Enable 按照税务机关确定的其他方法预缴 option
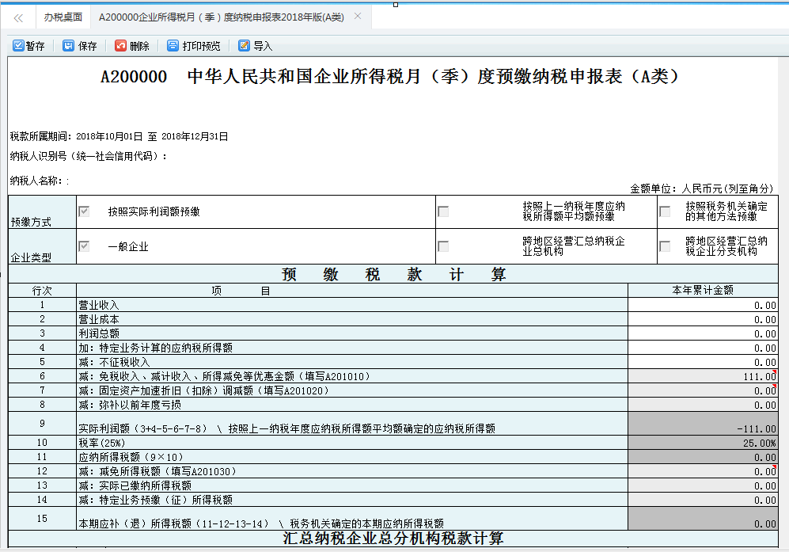Viewport: 789px width, 552px height. (665, 211)
